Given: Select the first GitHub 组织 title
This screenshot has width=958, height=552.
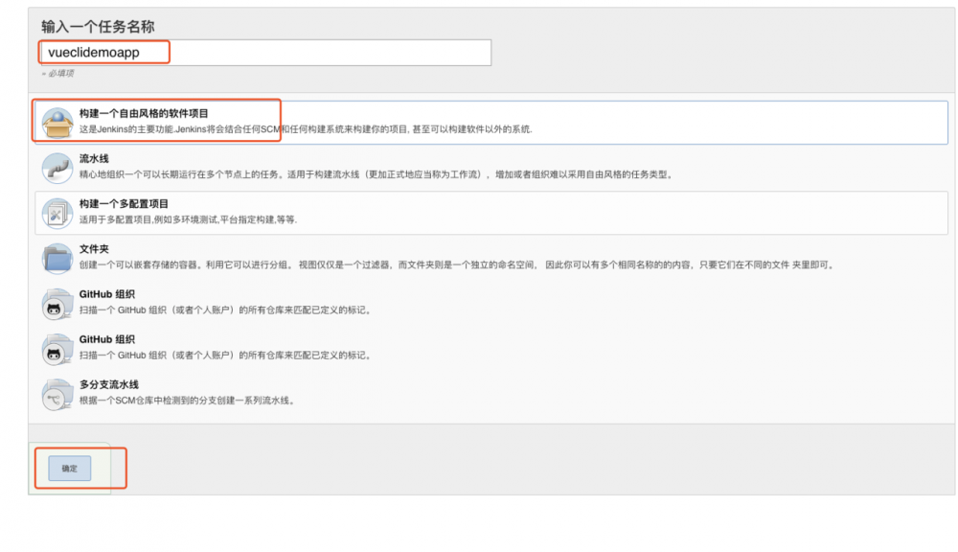Looking at the screenshot, I should 107,294.
